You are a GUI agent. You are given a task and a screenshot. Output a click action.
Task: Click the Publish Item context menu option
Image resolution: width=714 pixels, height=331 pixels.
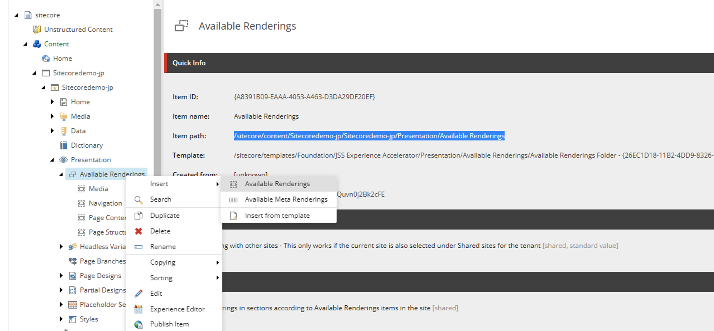click(x=170, y=324)
